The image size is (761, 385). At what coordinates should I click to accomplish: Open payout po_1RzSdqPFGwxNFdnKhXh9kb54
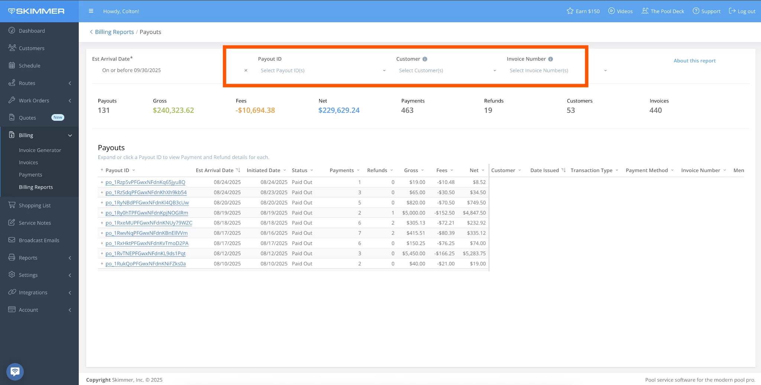coord(146,192)
